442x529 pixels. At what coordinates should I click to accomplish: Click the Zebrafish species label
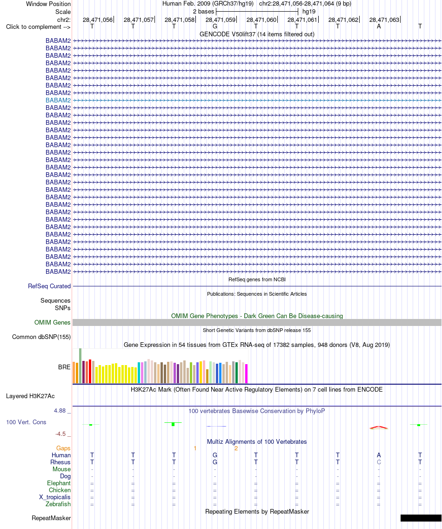[58, 504]
